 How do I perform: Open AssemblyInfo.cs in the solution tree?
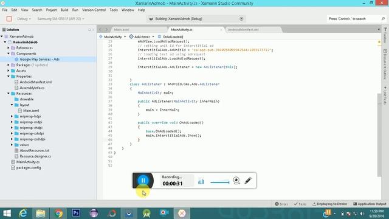tap(32, 88)
